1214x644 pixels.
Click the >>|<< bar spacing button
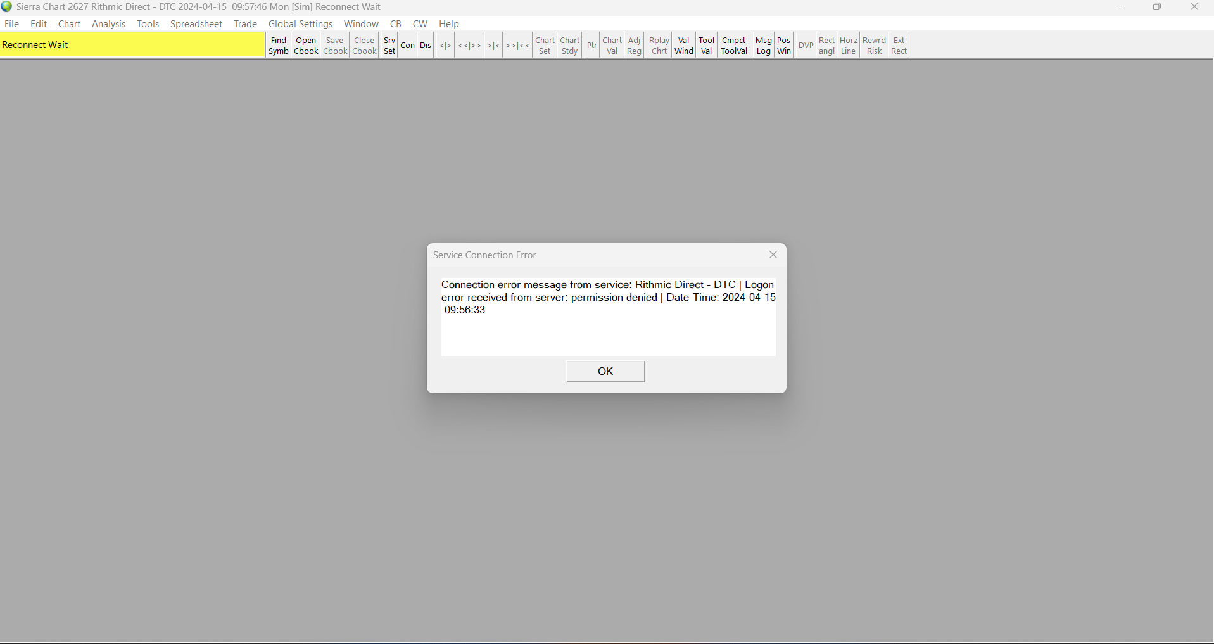click(x=517, y=46)
